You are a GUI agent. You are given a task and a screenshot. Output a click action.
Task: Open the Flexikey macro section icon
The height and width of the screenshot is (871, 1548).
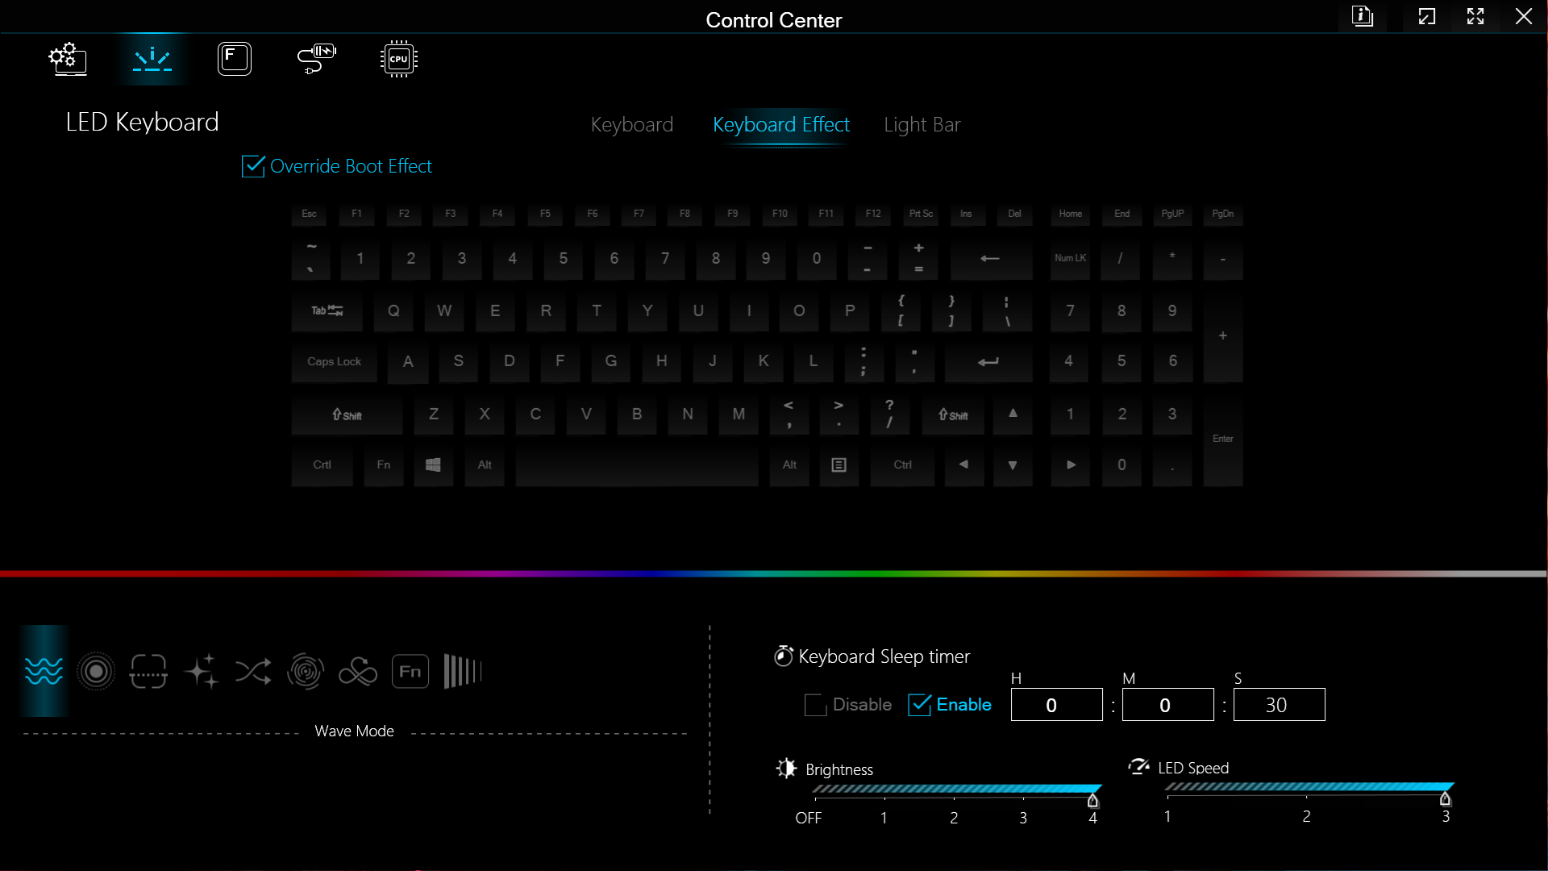(x=235, y=59)
